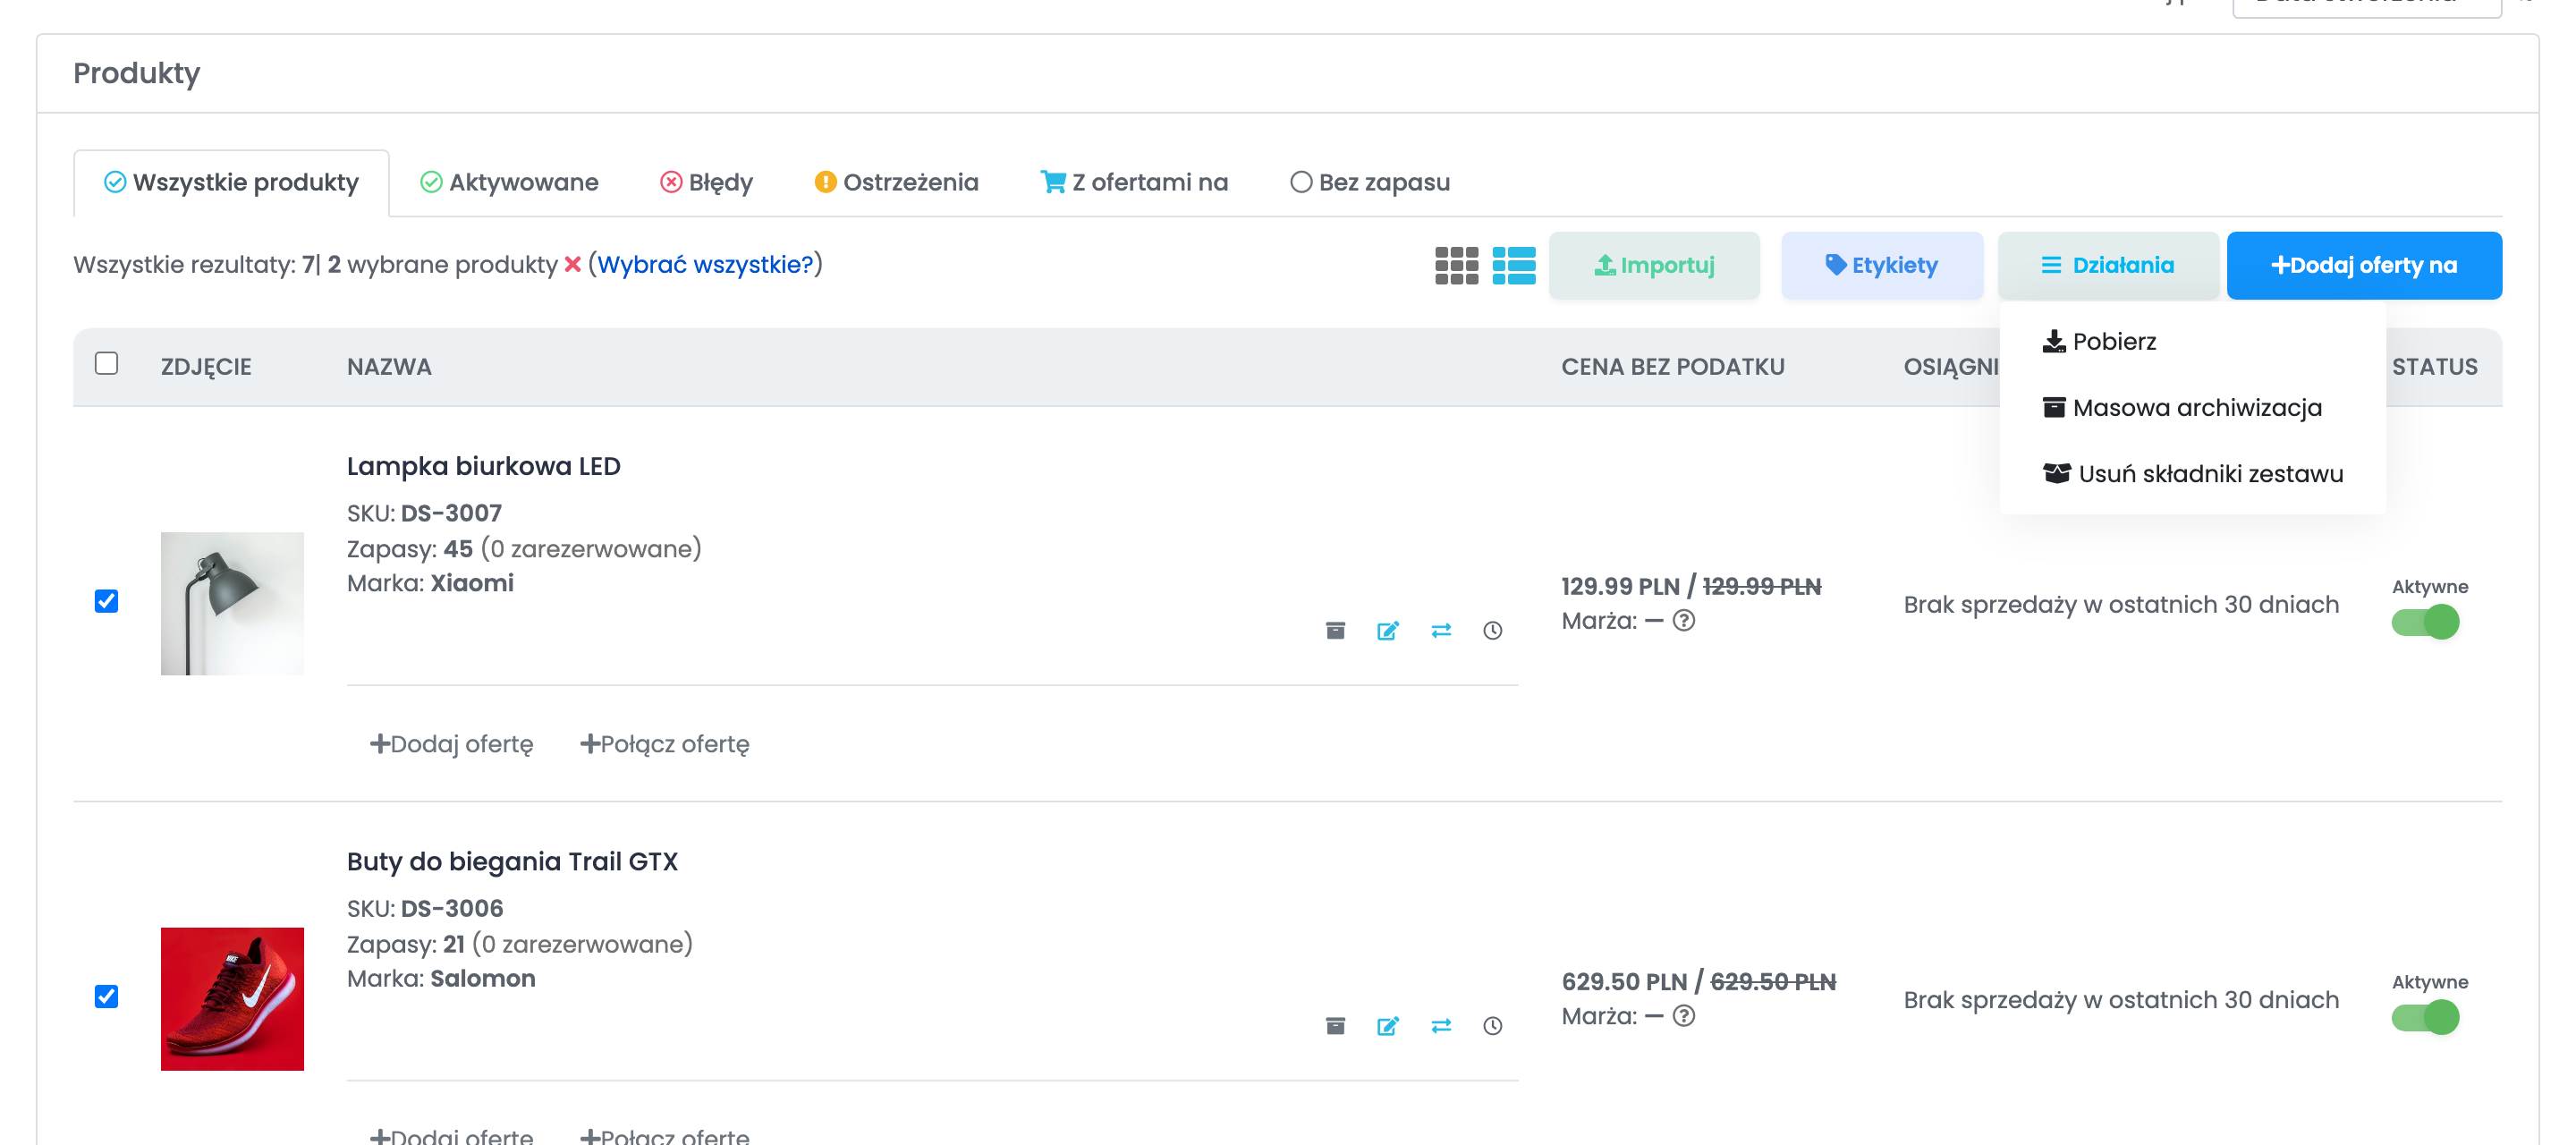This screenshot has height=1145, width=2576.
Task: Edit Lampka biurkowa LED product
Action: 1388,630
